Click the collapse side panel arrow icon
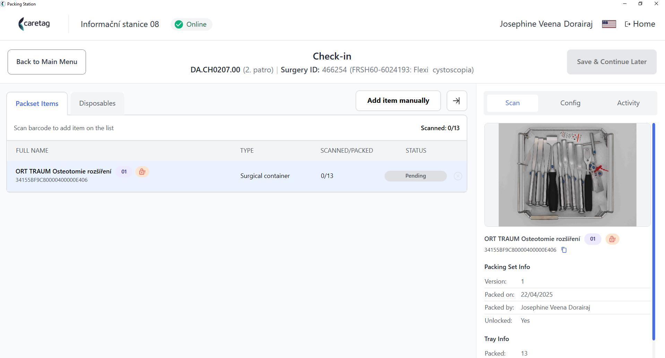Screen dimensions: 665x358 pos(457,101)
